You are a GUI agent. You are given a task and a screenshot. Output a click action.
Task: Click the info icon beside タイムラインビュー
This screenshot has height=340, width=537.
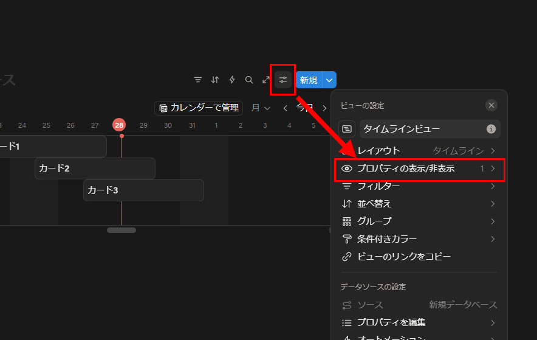(x=491, y=129)
